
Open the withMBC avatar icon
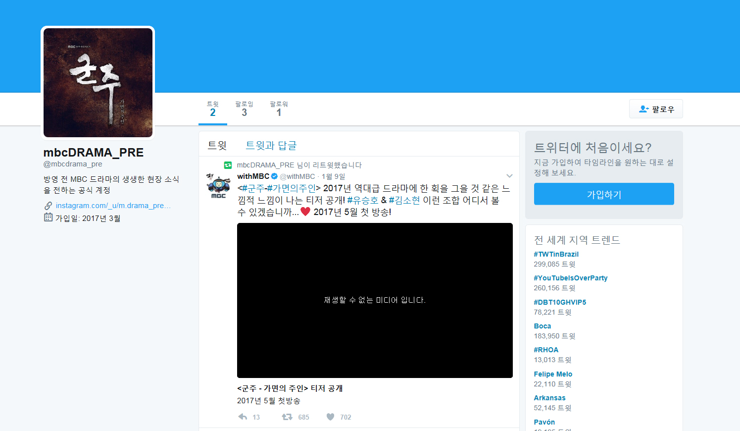(218, 186)
